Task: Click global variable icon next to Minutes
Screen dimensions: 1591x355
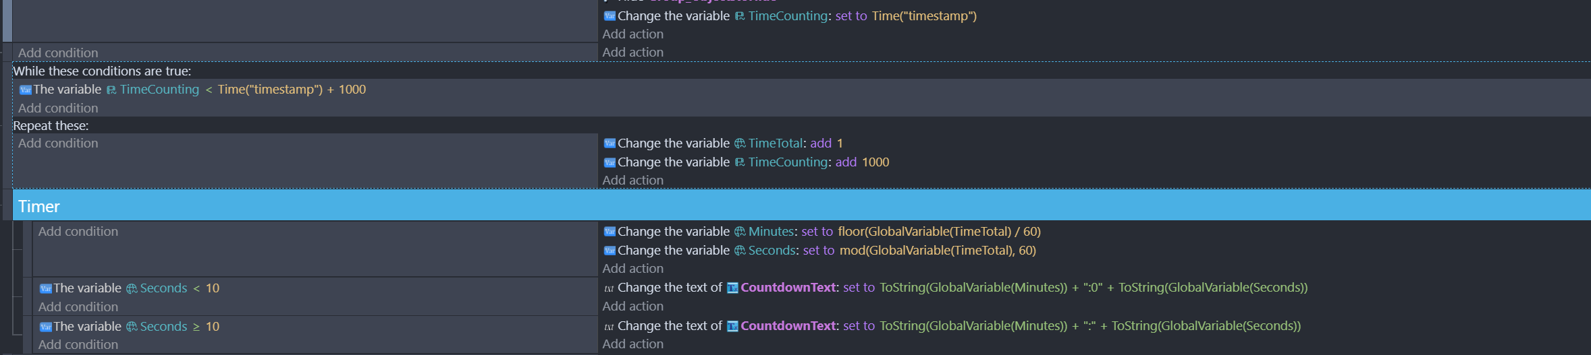Action: (740, 232)
